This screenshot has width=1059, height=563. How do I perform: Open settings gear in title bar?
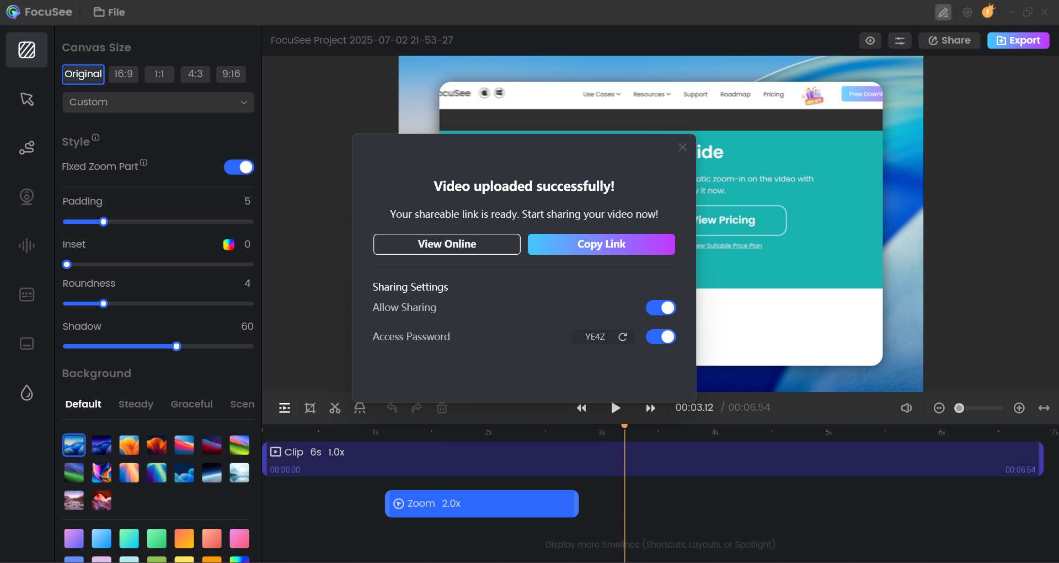(x=967, y=12)
